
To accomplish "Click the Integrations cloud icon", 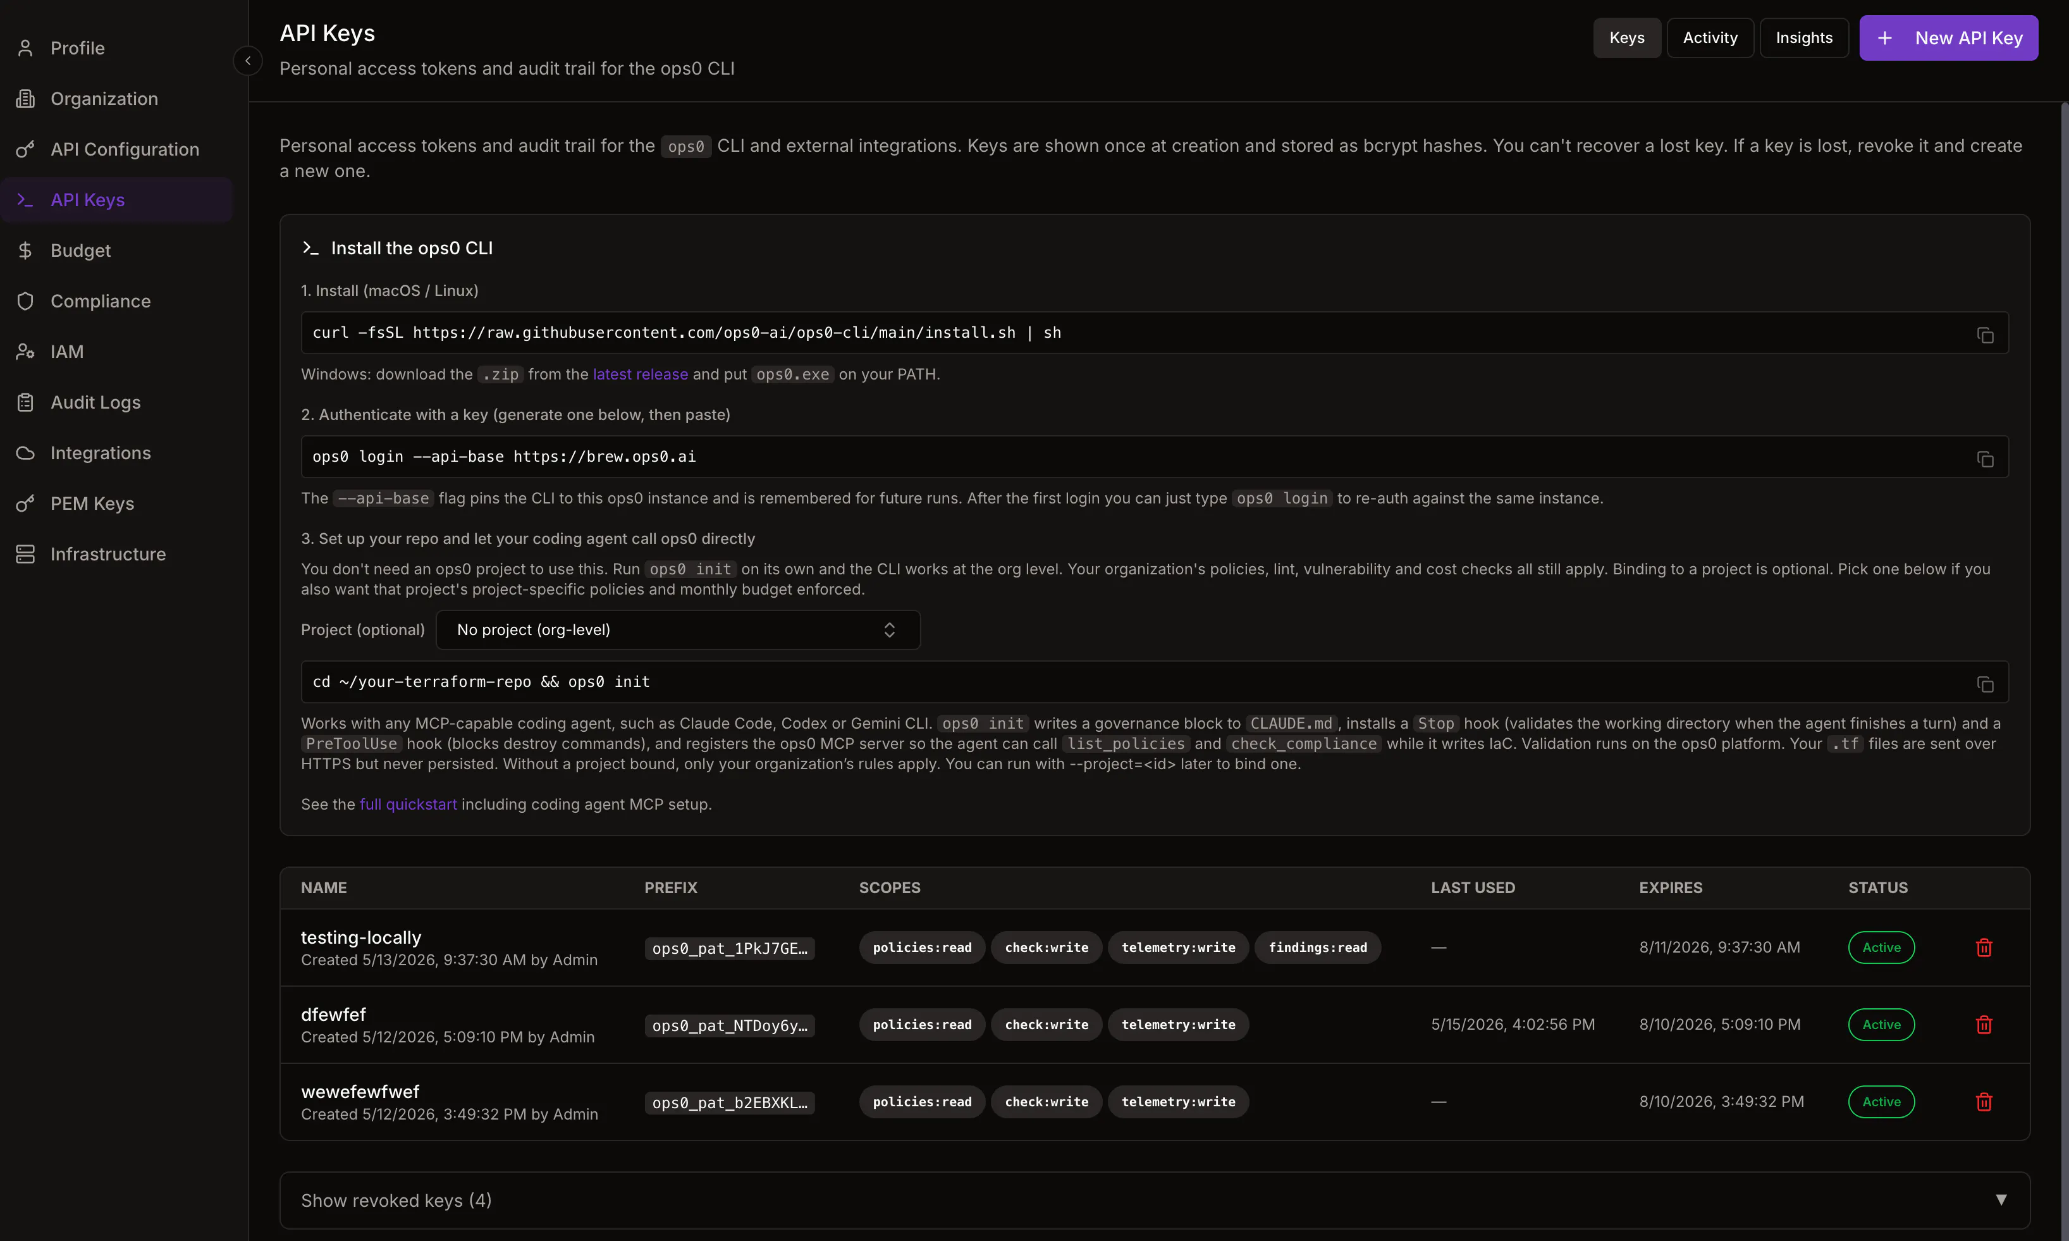I will pyautogui.click(x=25, y=454).
